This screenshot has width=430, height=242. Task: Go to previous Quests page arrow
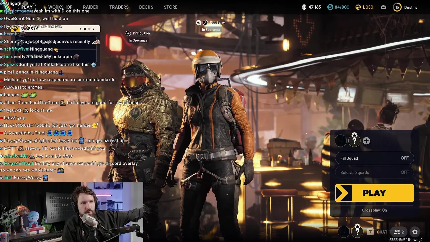(x=81, y=29)
